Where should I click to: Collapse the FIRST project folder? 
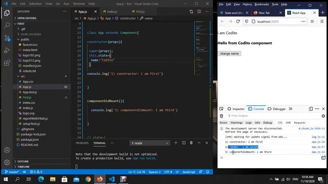coord(42,24)
